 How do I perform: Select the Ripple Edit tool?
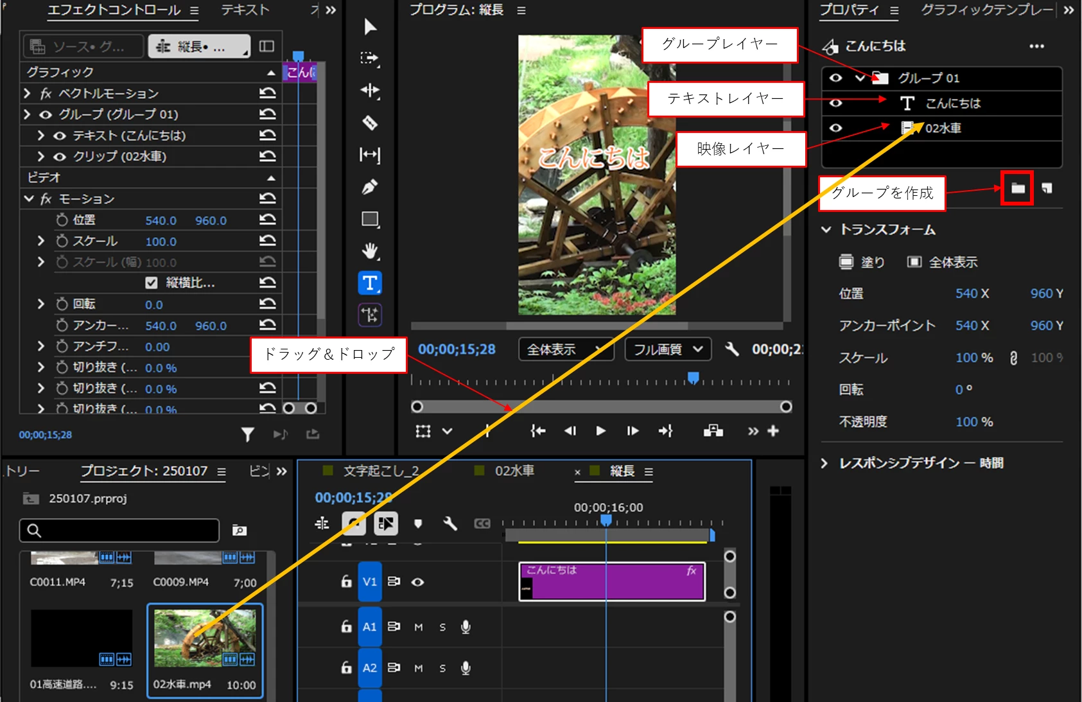point(370,91)
